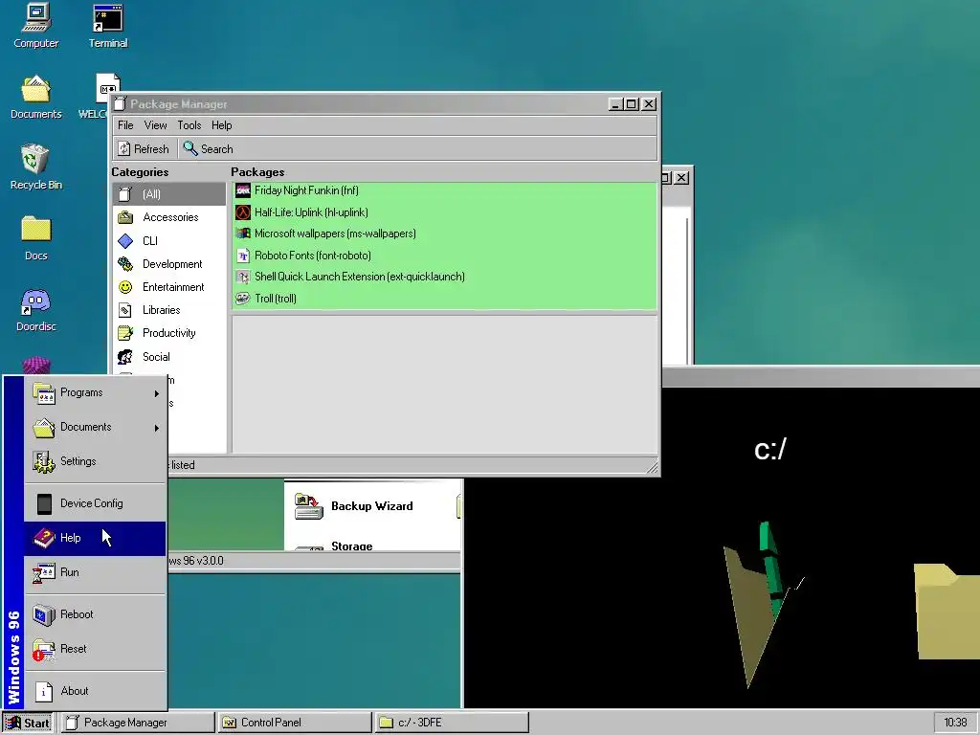The image size is (980, 735).
Task: Expand the Documents submenu arrow in Start menu
Action: pyautogui.click(x=157, y=428)
